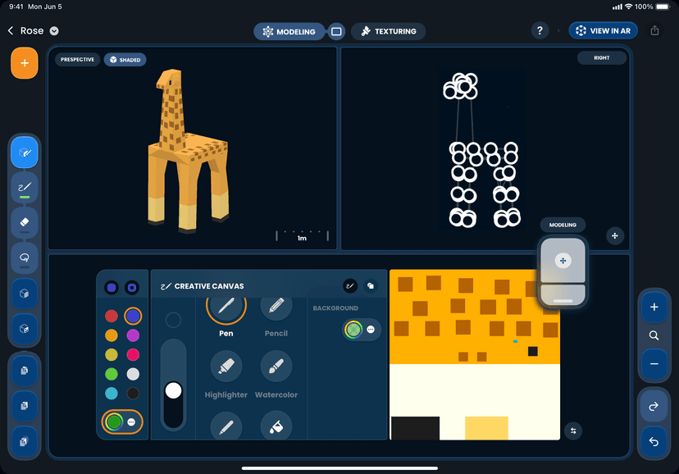
Task: Toggle the split viewport layout button
Action: pyautogui.click(x=336, y=30)
